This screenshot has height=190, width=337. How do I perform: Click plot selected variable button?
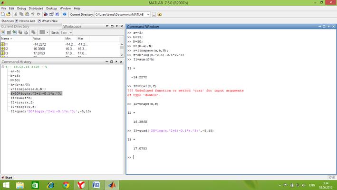(42, 32)
